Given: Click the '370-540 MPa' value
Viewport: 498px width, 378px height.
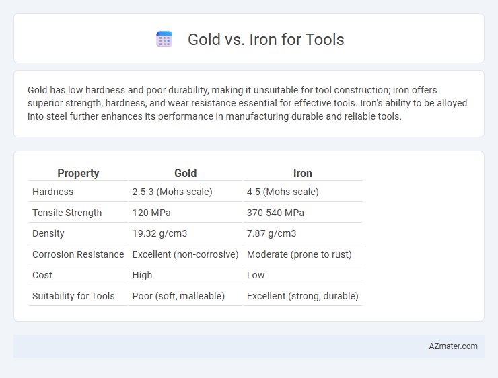Looking at the screenshot, I should (x=275, y=213).
